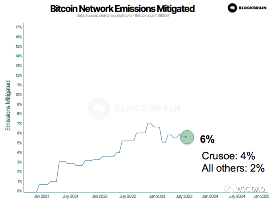274x201 pixels.
Task: Click the Bitcoin Network Emissions Mitigated title
Action: [x=122, y=8]
